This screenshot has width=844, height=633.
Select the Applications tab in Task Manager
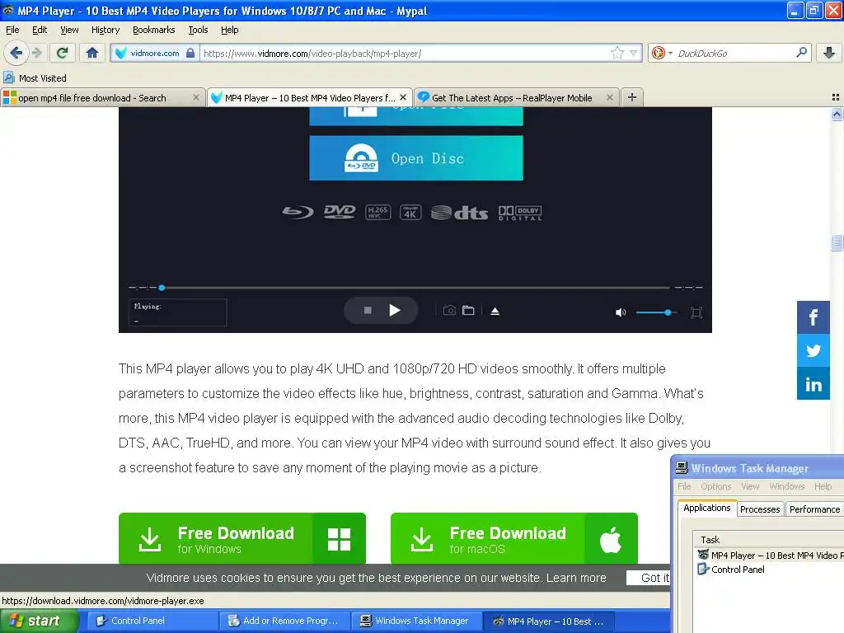[706, 508]
